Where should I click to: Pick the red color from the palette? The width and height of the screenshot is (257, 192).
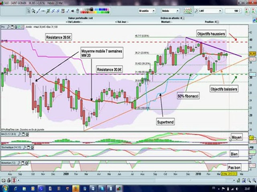coord(84,12)
